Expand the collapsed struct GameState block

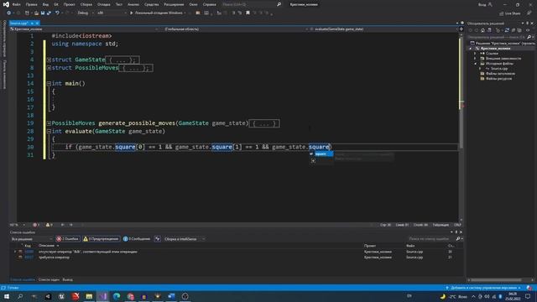coord(49,60)
